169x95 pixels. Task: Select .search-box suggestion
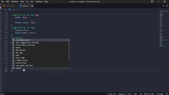tap(41, 63)
